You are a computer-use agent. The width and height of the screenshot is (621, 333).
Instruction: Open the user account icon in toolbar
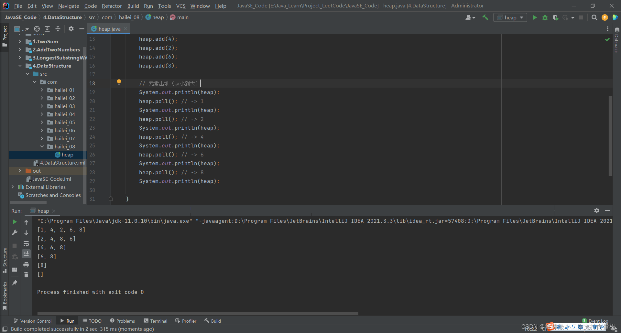[470, 17]
